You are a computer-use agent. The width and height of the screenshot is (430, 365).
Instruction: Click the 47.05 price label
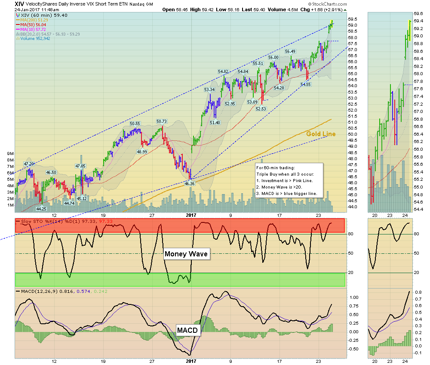point(80,166)
